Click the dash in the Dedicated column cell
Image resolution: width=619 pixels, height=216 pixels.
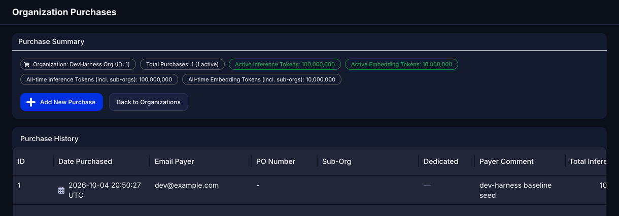point(427,185)
